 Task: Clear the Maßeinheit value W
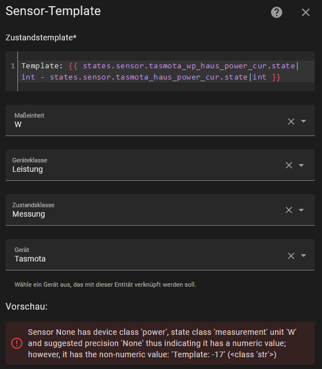pos(291,122)
